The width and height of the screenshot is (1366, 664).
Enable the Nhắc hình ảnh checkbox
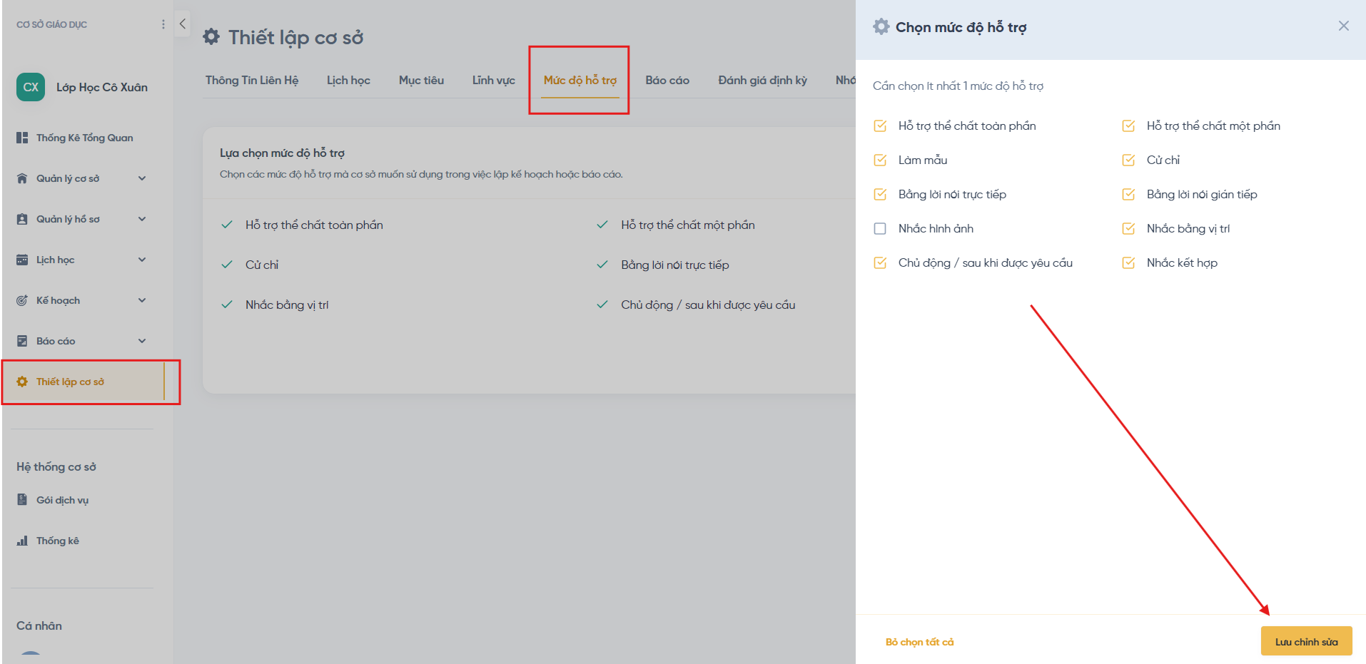tap(880, 228)
